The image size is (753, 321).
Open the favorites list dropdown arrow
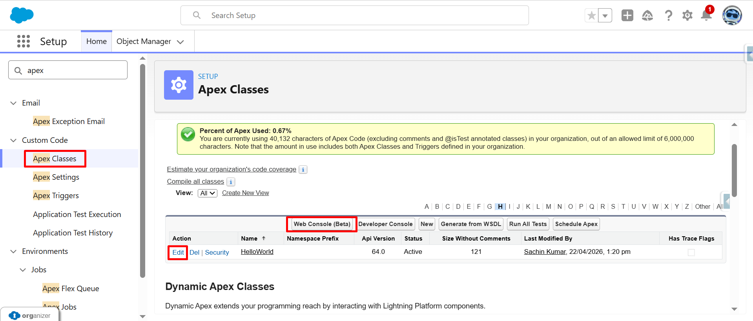(x=605, y=16)
